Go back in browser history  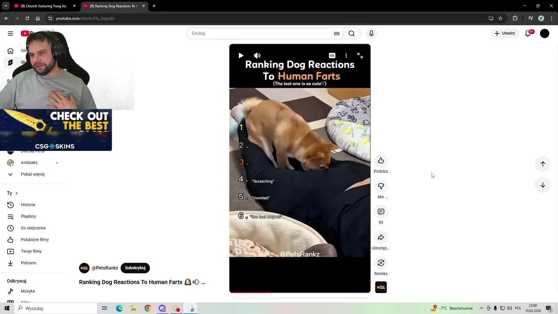6,18
